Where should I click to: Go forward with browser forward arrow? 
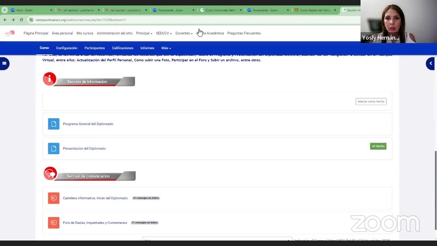coord(13,20)
